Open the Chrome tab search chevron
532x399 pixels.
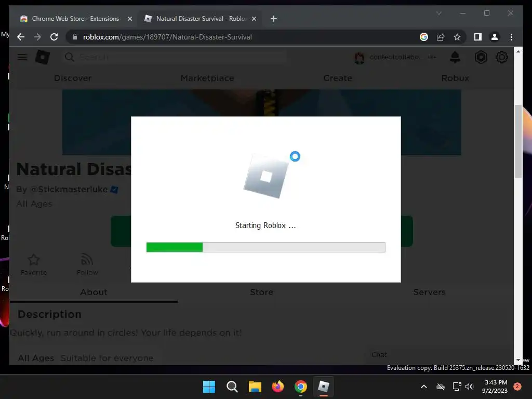[438, 13]
